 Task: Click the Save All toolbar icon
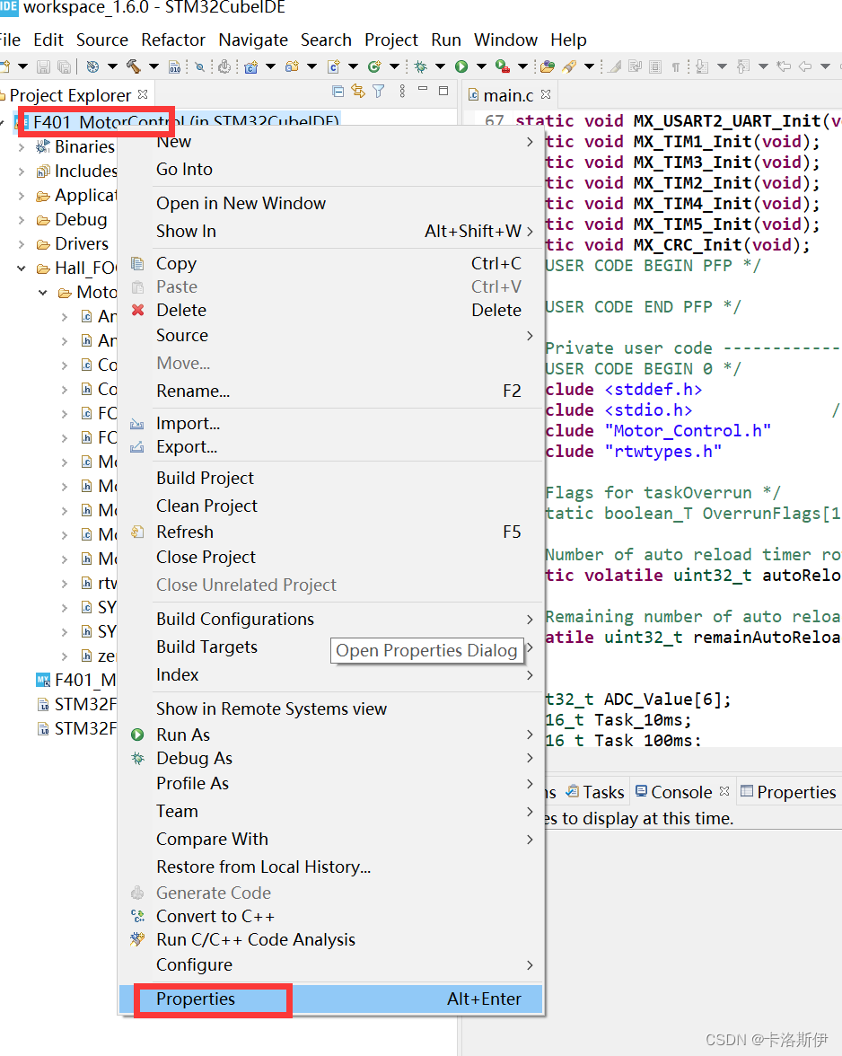tap(64, 66)
